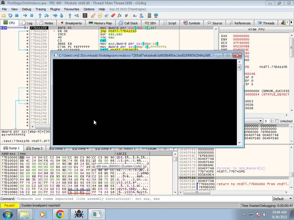The height and width of the screenshot is (220, 294).
Task: Toggle the Unlocked checkbox
Action: pyautogui.click(x=277, y=121)
